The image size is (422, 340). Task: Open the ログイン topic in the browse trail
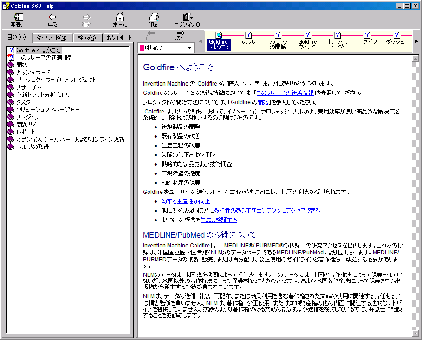(367, 38)
